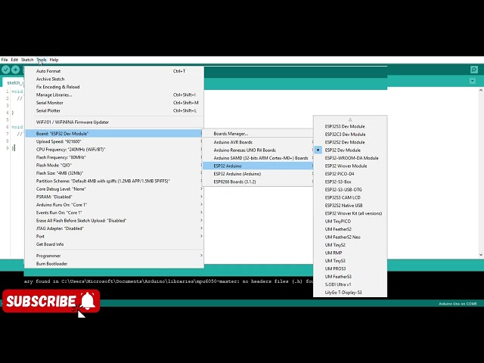484x363 pixels.
Task: Click the sketch tab in the editor
Action: pyautogui.click(x=14, y=82)
